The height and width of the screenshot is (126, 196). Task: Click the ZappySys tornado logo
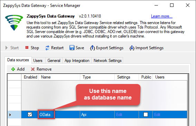[x=14, y=23]
